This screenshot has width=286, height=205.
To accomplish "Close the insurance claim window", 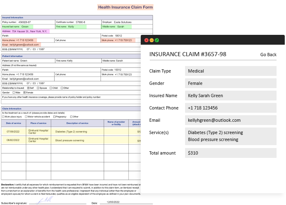I will pyautogui.click(x=146, y=40).
